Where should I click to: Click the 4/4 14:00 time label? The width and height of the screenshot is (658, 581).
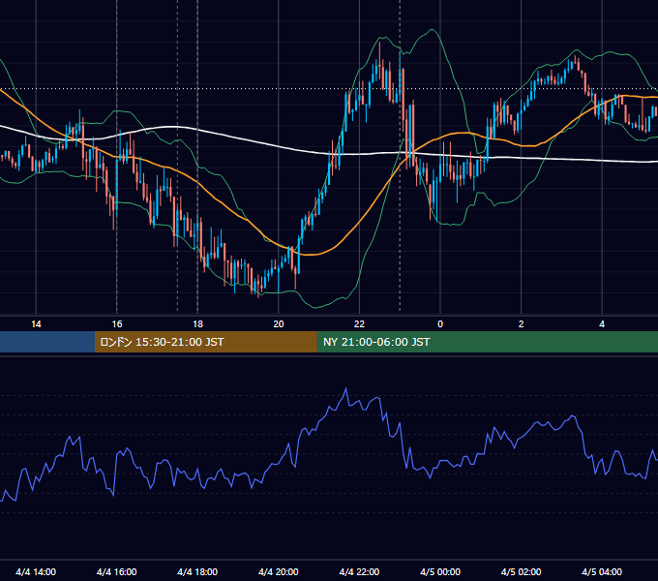click(x=36, y=572)
